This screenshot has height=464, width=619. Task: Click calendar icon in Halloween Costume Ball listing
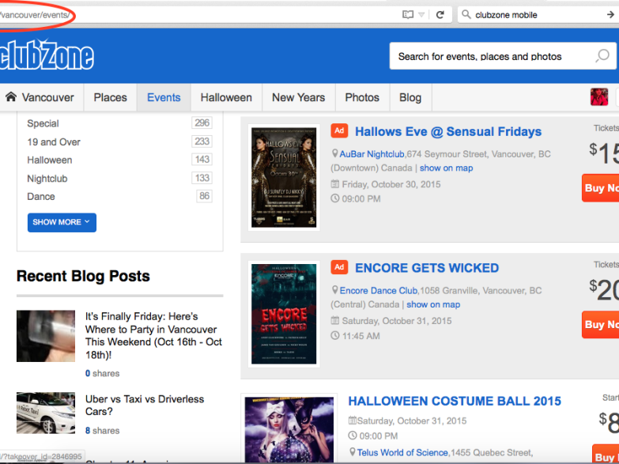click(x=352, y=421)
